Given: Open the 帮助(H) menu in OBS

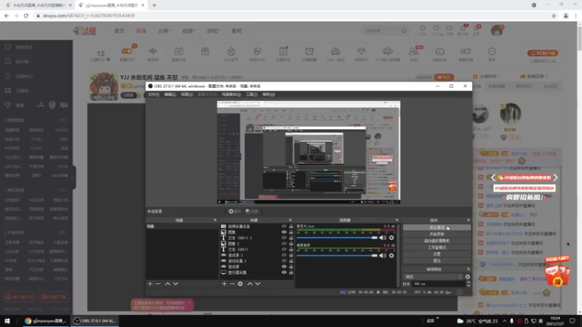Looking at the screenshot, I should [x=268, y=94].
